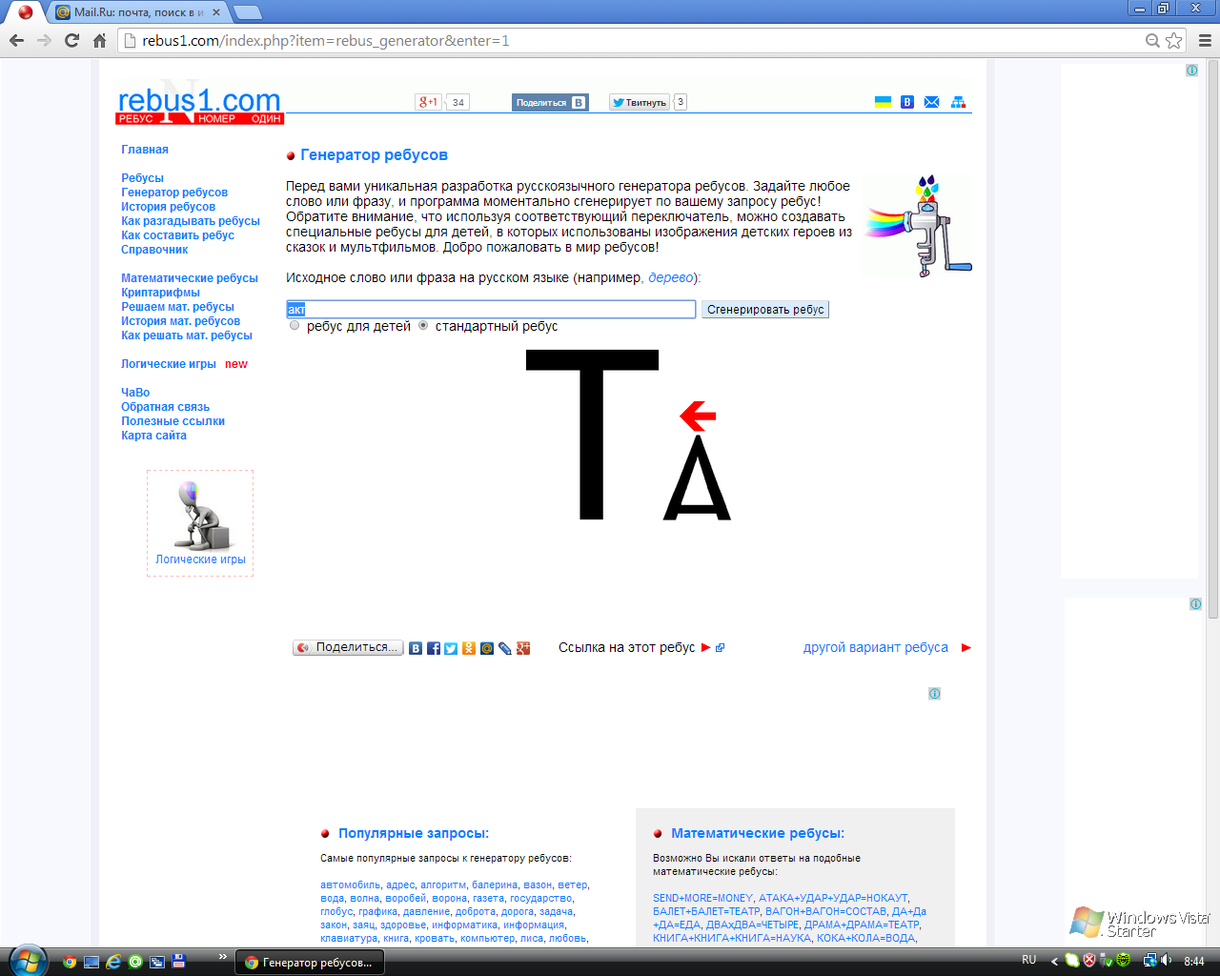Image resolution: width=1220 pixels, height=976 pixels.
Task: Open the Mail.Ru agent quick launch icon
Action: point(135,962)
